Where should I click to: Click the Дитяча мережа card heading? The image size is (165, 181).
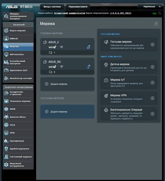point(120,64)
